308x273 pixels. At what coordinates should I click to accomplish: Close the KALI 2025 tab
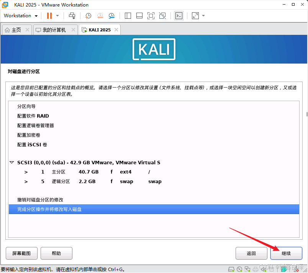point(116,29)
